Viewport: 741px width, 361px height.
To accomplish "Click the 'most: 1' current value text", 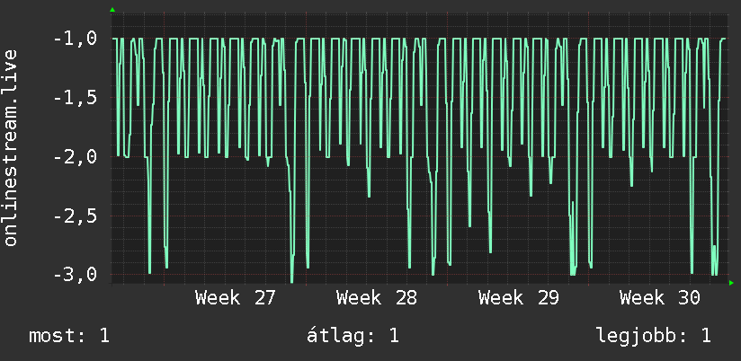I will [x=69, y=336].
